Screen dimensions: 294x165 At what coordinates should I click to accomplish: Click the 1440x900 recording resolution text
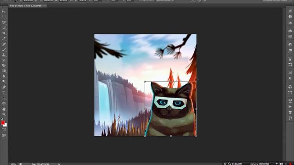pyautogui.click(x=237, y=164)
